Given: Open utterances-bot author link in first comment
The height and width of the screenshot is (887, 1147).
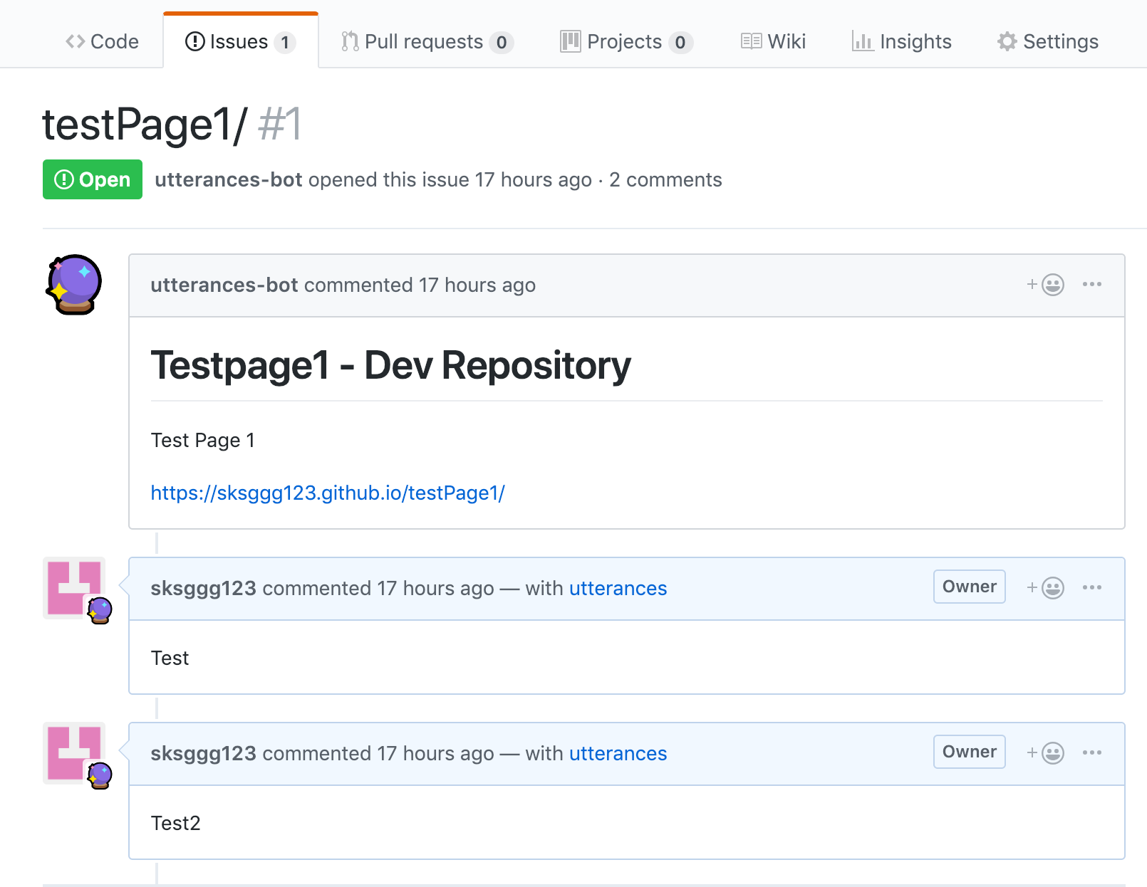Looking at the screenshot, I should pos(224,285).
